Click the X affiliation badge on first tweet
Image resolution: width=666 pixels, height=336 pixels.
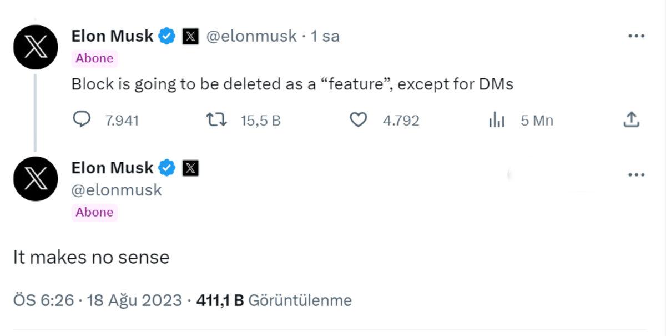click(190, 37)
